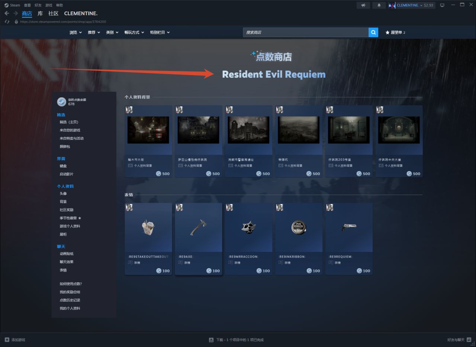The height and width of the screenshot is (347, 476).
Task: Expand the 类别 dropdown
Action: tap(112, 32)
